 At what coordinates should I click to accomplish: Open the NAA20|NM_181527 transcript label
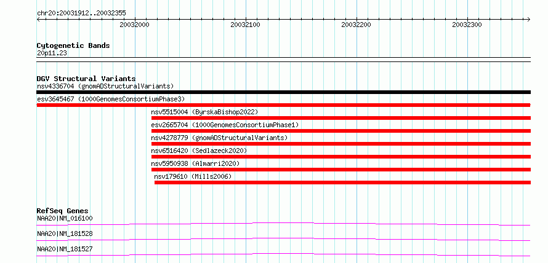(65, 249)
